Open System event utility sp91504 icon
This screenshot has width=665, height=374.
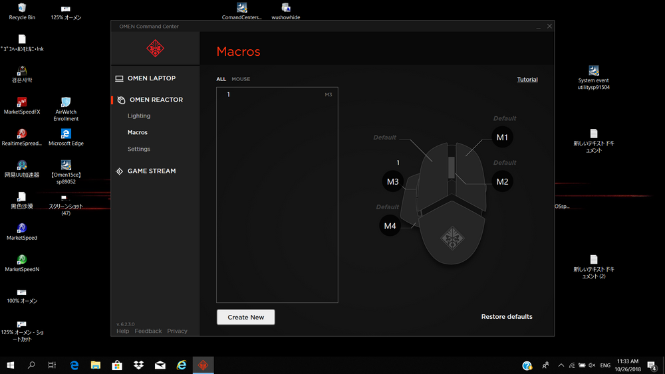click(x=593, y=78)
